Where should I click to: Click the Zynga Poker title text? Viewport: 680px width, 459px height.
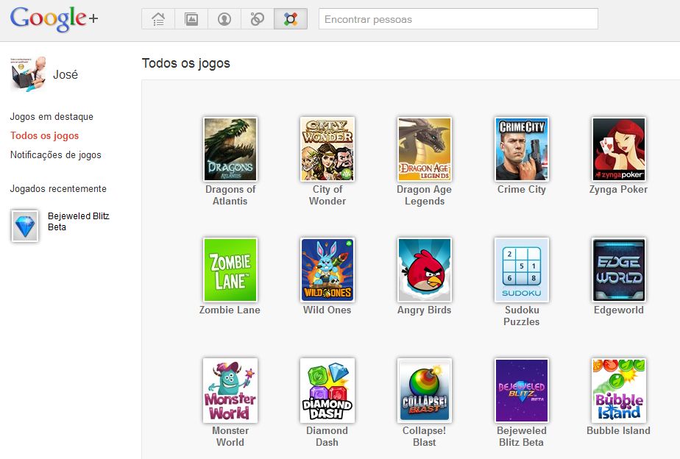click(x=618, y=189)
